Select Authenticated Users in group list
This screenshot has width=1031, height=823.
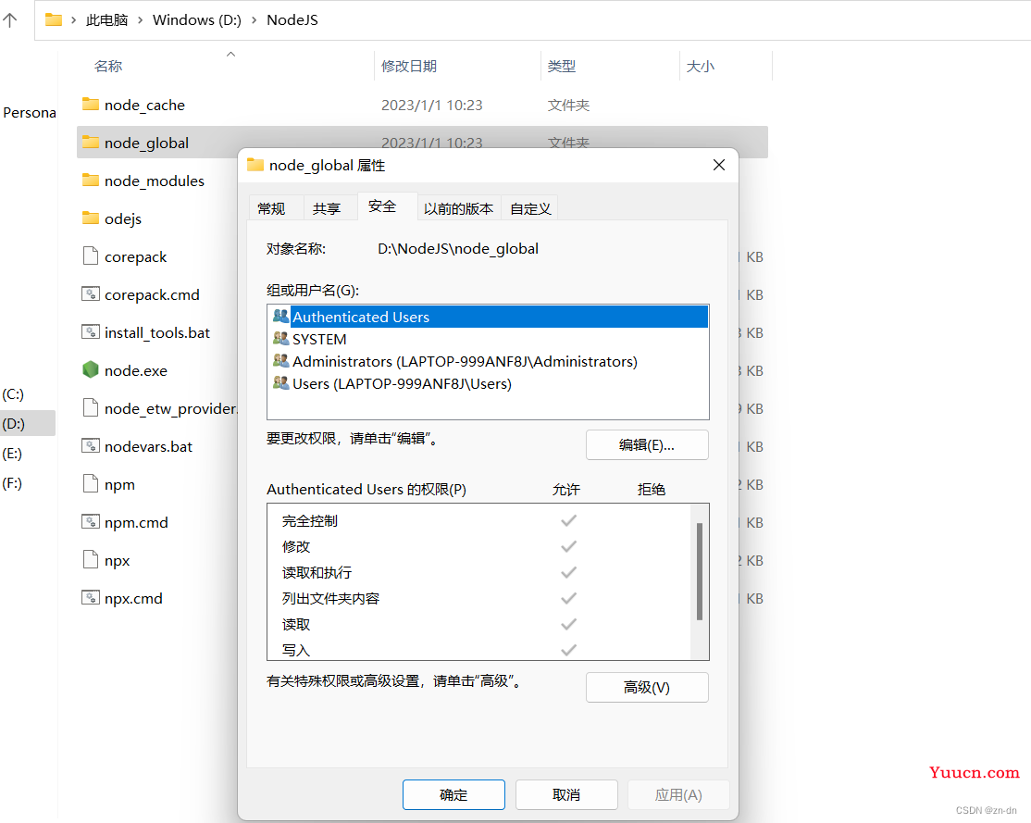point(490,317)
